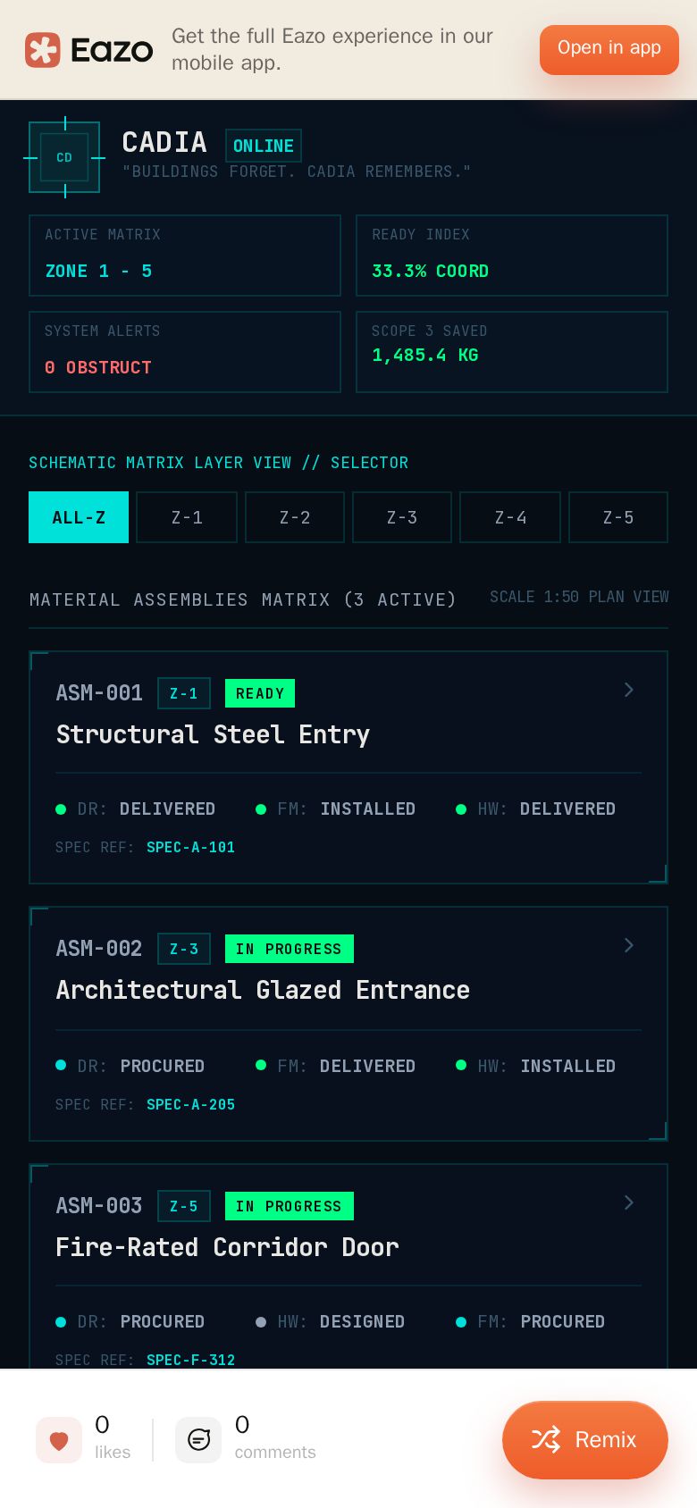
Task: Click the Remix shuffle icon
Action: [x=546, y=1439]
